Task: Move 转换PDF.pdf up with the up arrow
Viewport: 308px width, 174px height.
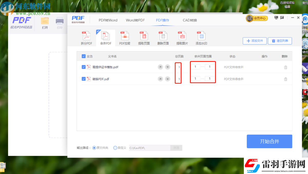Action: coord(160,79)
